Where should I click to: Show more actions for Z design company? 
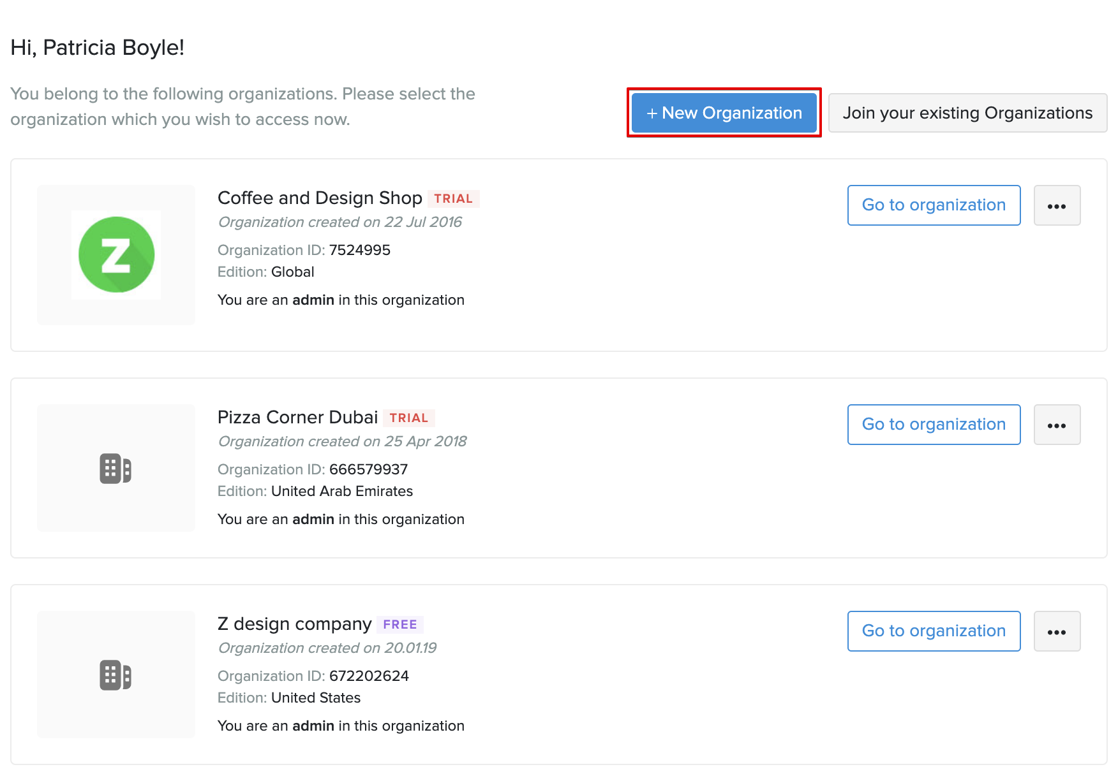tap(1056, 631)
